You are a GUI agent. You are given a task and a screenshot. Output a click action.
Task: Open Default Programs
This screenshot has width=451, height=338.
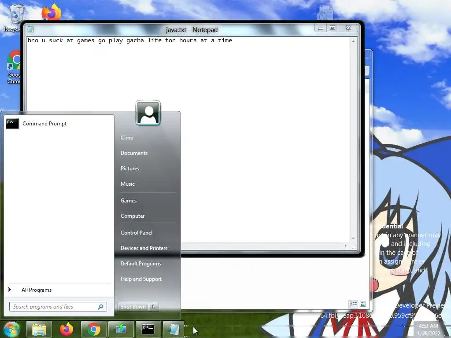click(x=140, y=264)
